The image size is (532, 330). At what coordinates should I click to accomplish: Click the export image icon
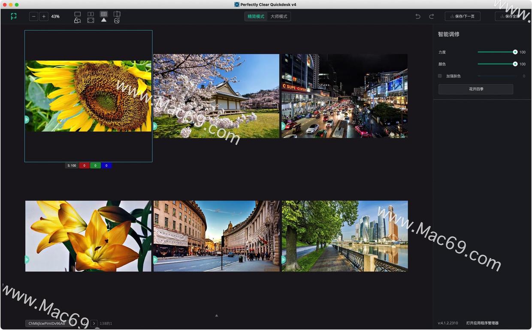(117, 20)
